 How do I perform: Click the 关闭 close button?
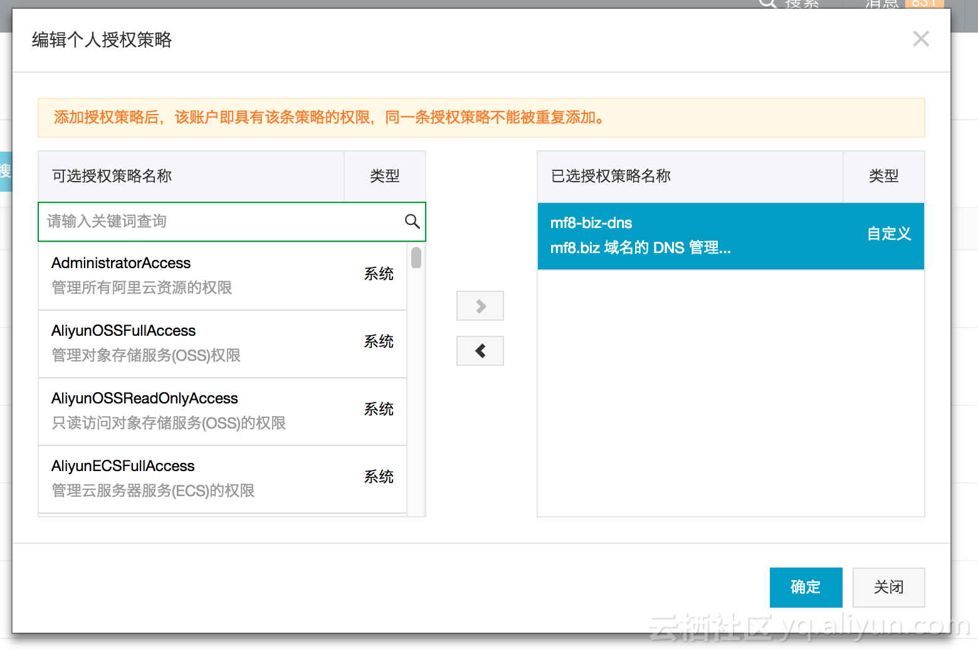click(x=888, y=587)
